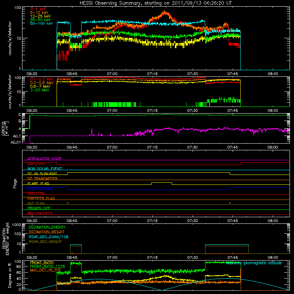This screenshot has width=294, height=294.
Task: Click the MAX_DET_VS_TOT legend label
Action: point(46,270)
